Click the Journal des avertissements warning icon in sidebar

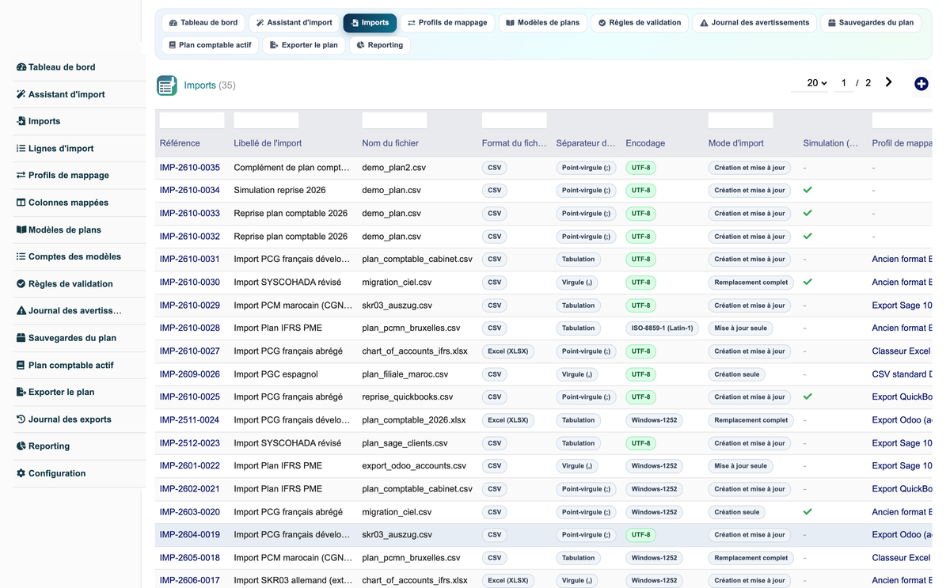coord(21,311)
